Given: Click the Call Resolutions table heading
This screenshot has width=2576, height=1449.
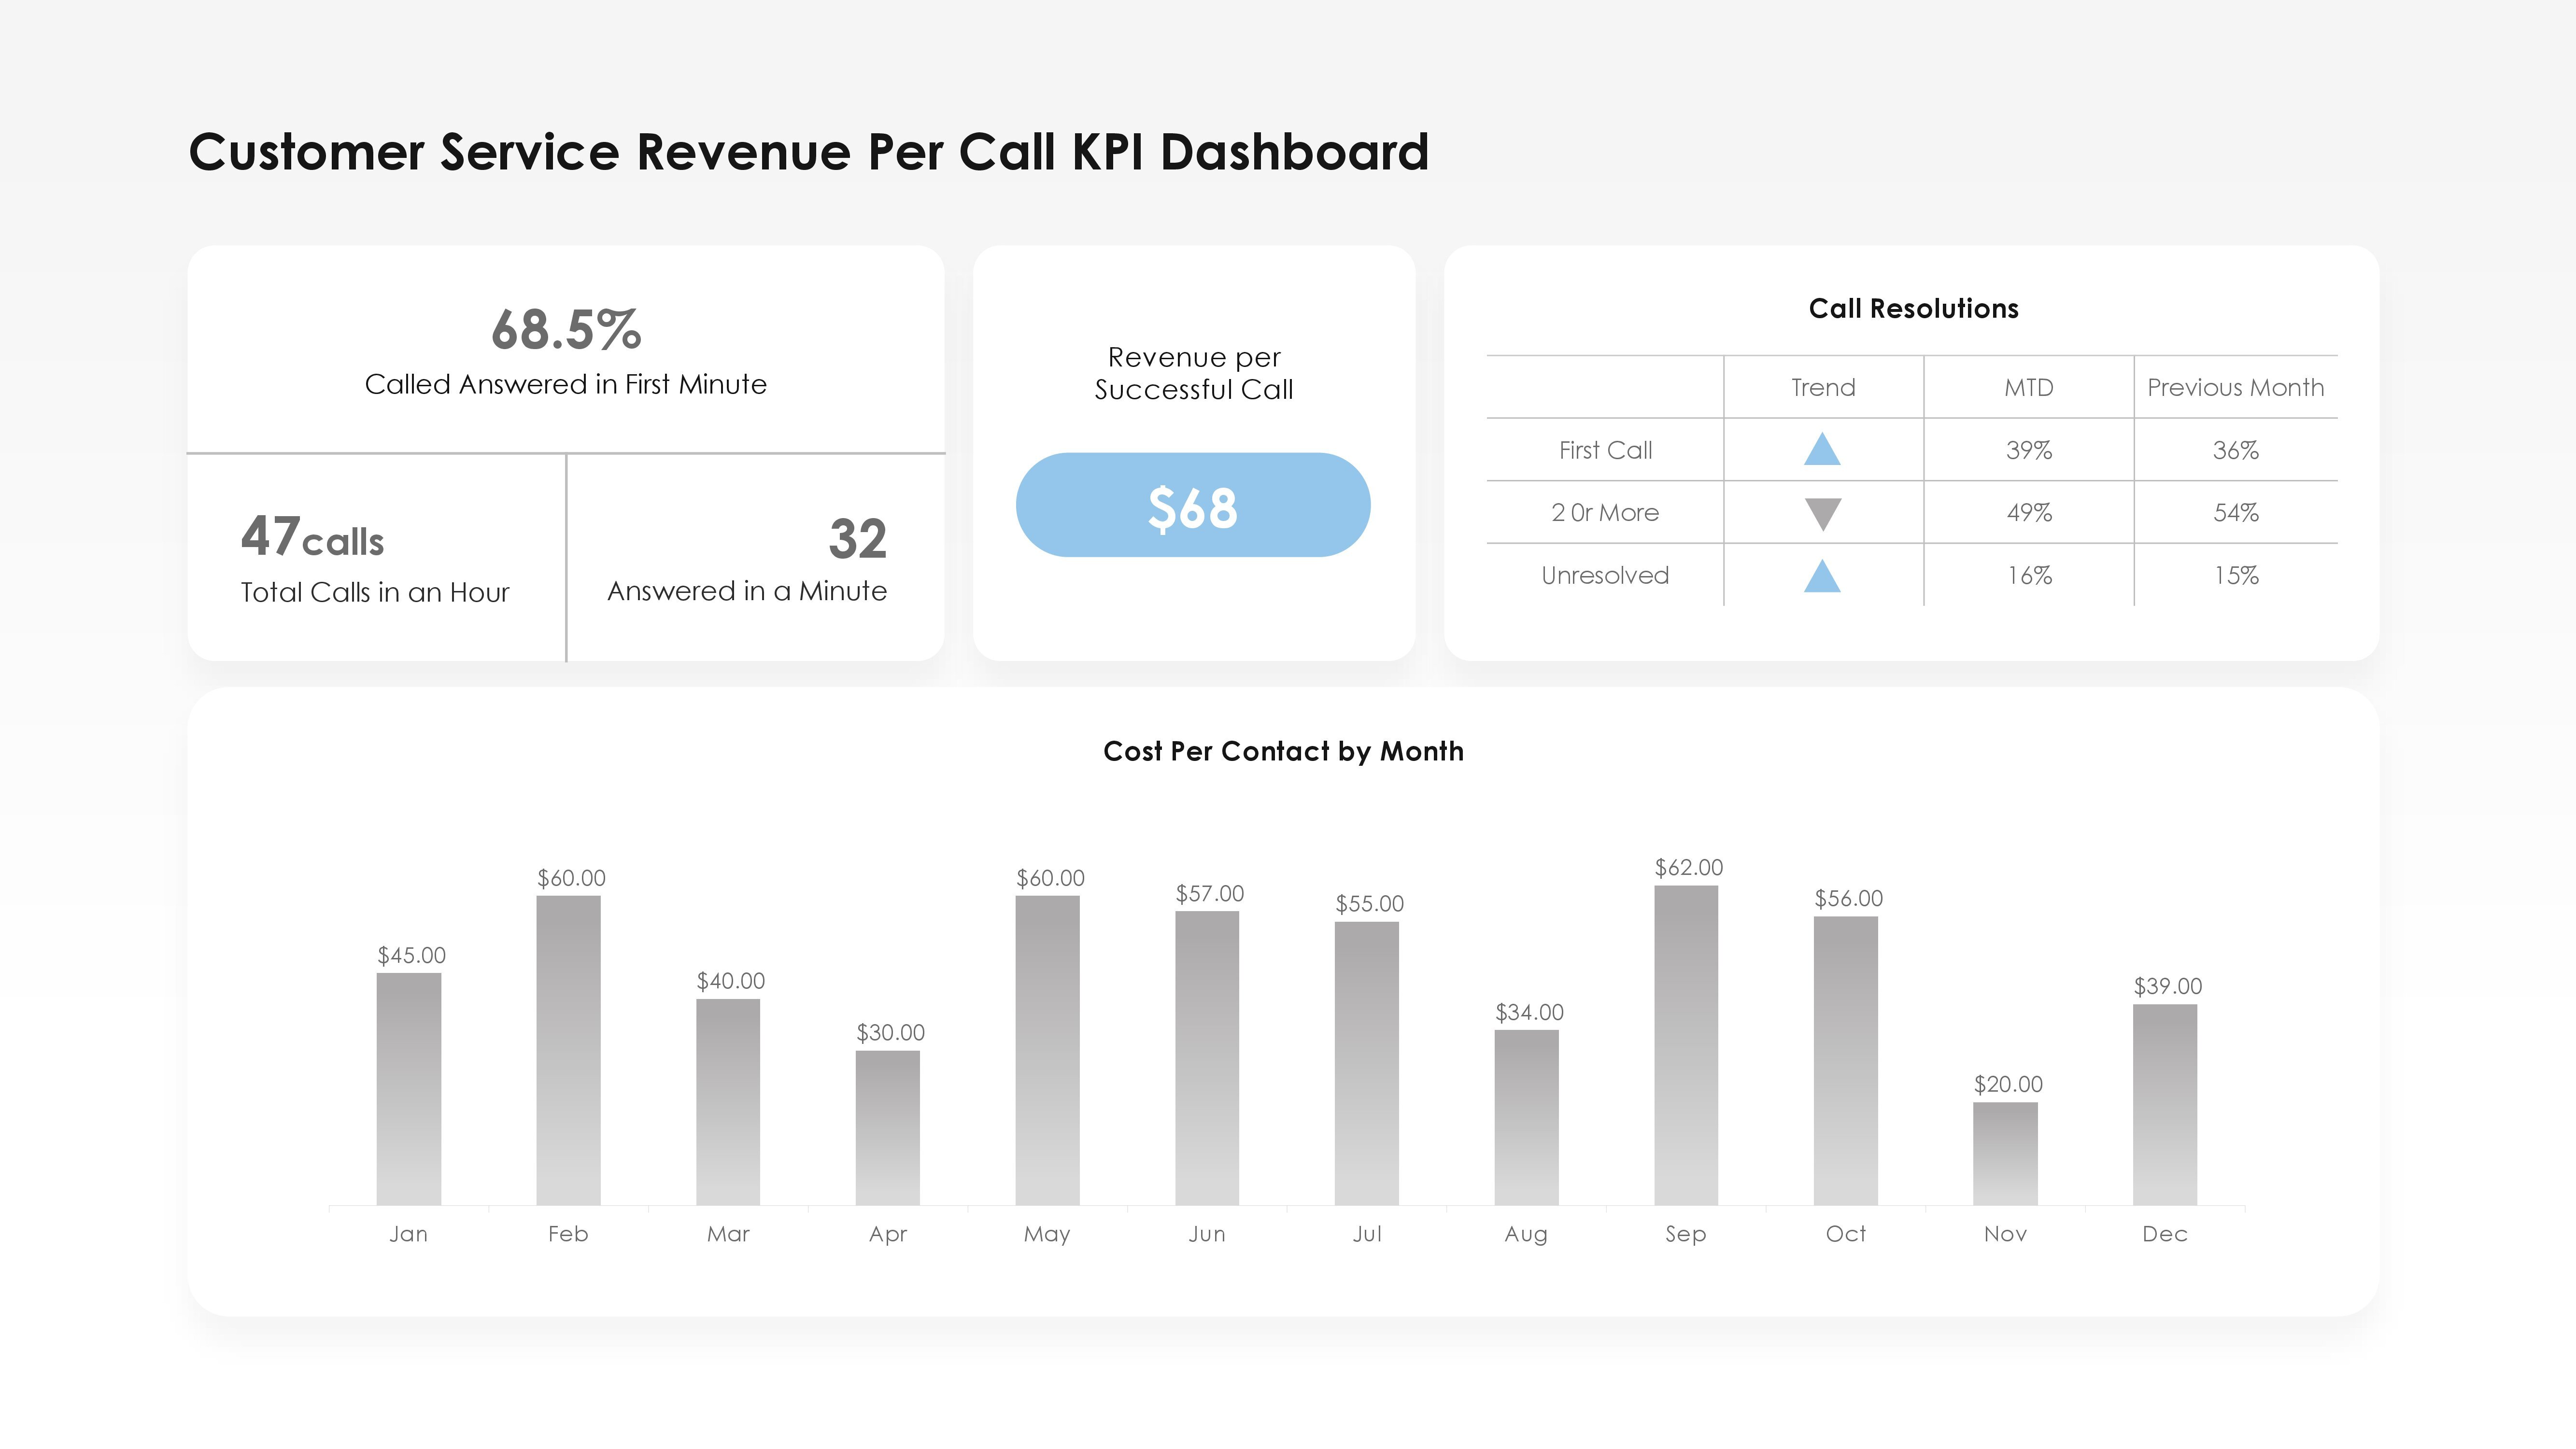Looking at the screenshot, I should [1914, 308].
